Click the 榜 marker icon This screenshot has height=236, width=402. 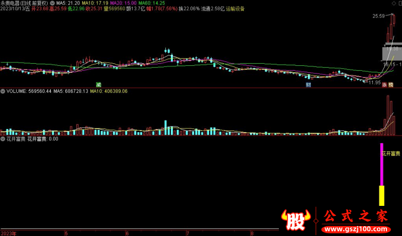click(x=391, y=85)
